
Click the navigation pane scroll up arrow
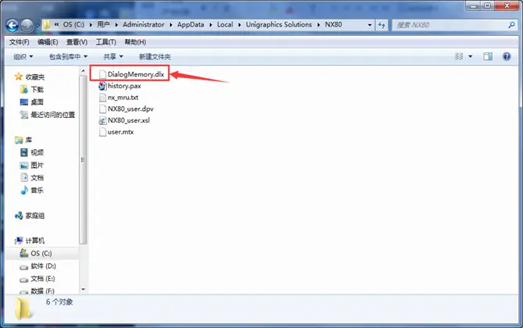(83, 71)
